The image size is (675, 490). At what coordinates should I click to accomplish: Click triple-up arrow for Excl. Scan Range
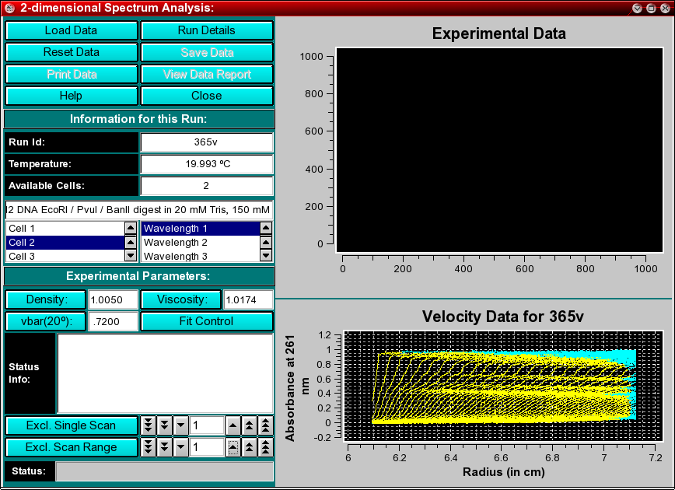click(x=265, y=447)
